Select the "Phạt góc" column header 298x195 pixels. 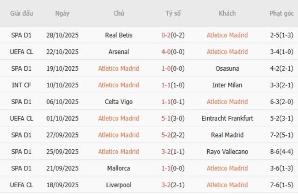pos(281,13)
